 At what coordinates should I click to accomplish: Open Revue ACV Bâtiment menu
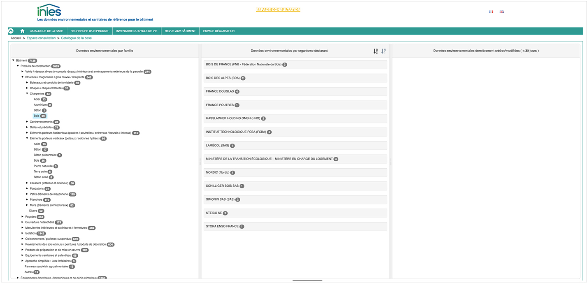point(180,31)
